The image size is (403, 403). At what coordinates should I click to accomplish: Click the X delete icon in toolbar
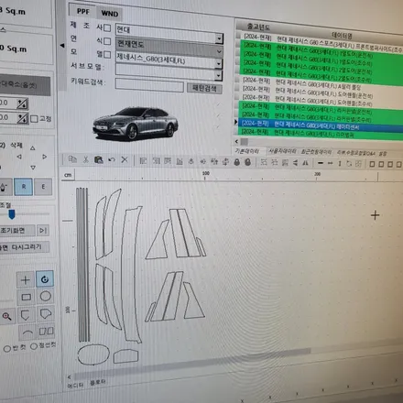(x=125, y=159)
